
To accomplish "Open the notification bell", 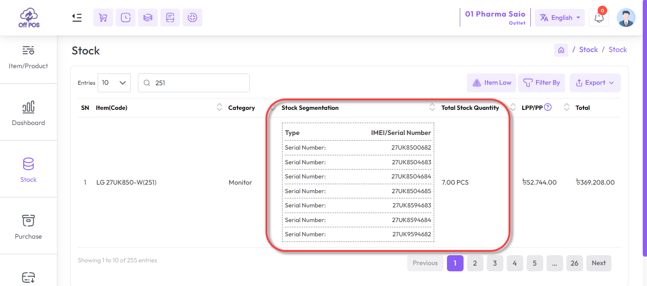I will [599, 18].
